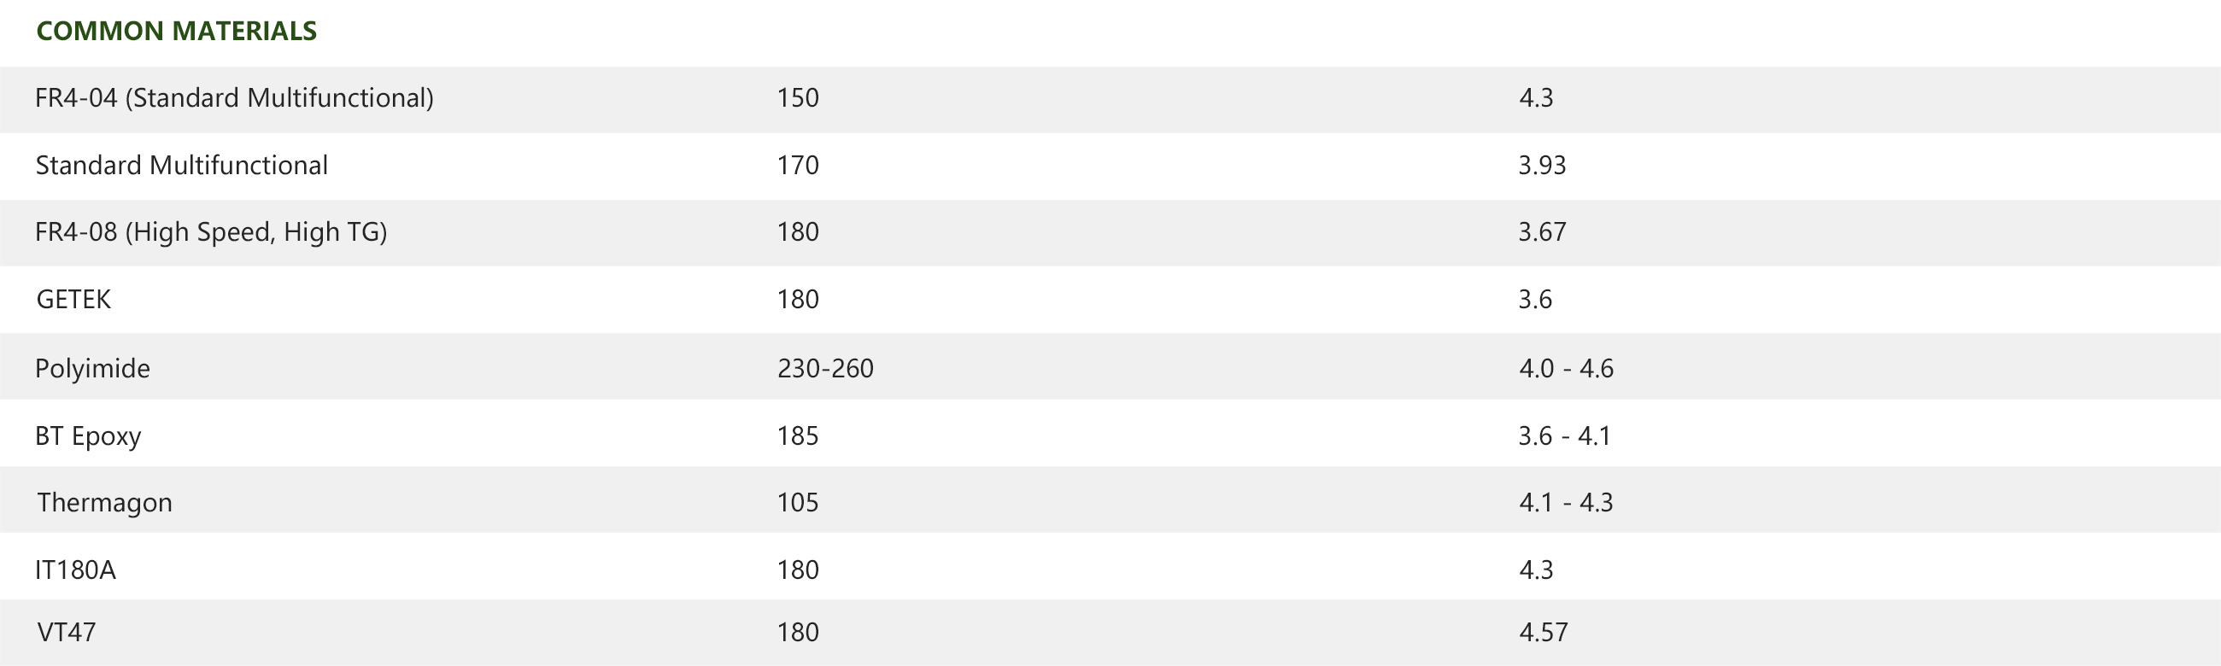Click the Standard Multifunctional row label
Screen dimensions: 2221x666
tap(181, 165)
